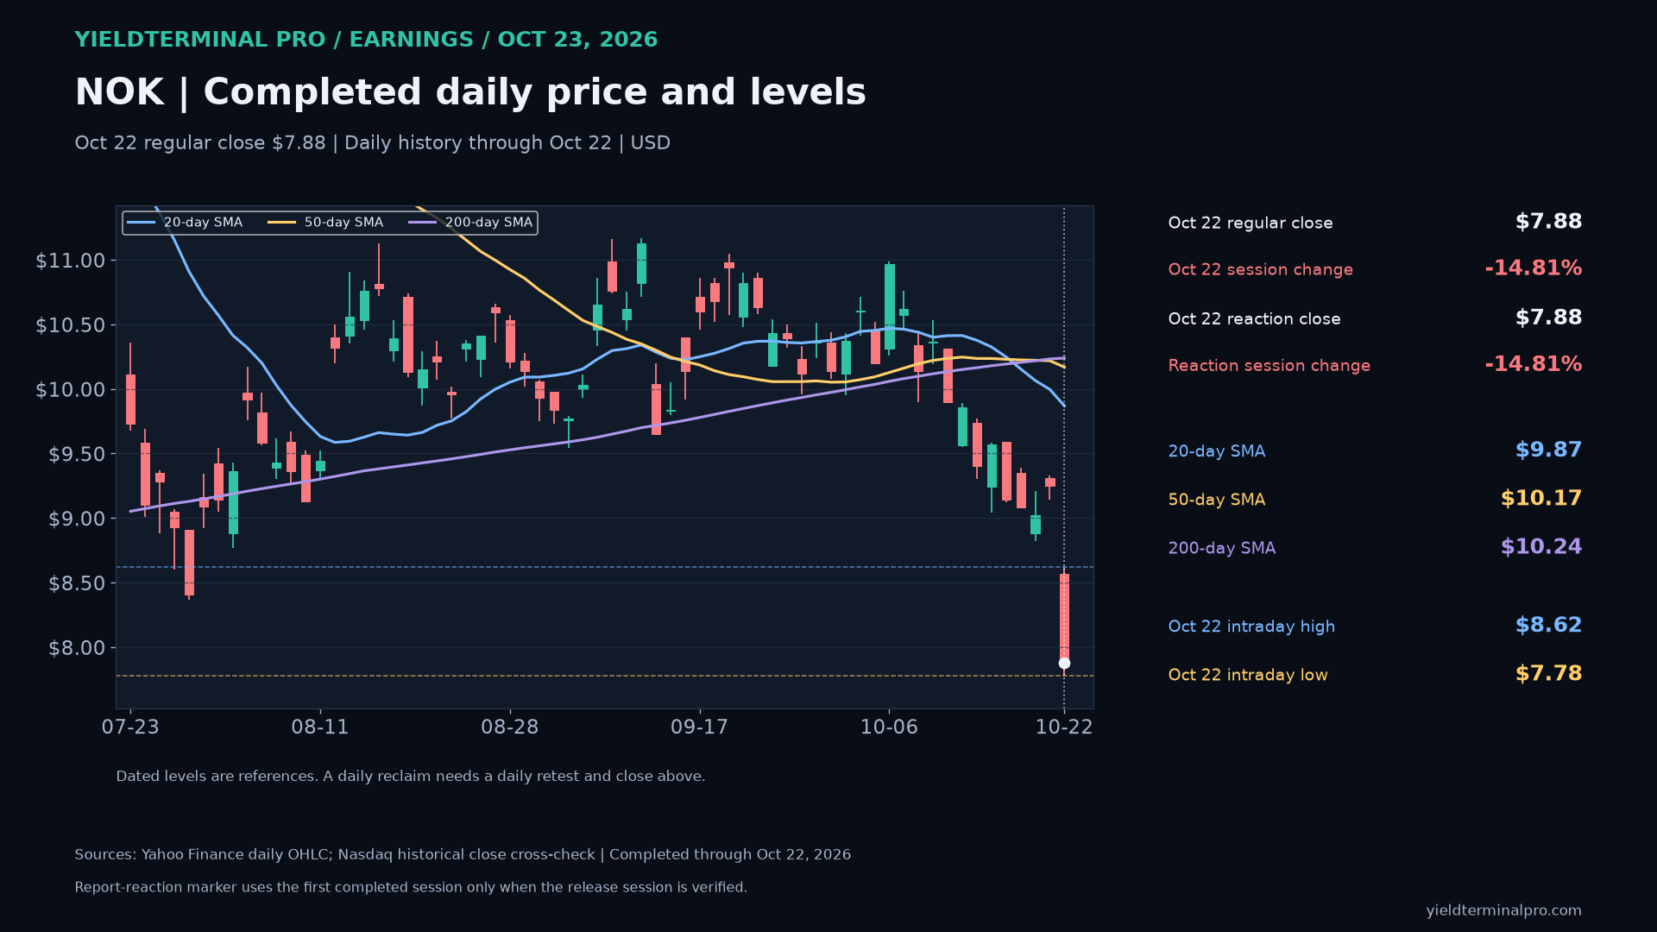Click the NOK completed daily price title
Viewport: 1657px width, 932px height.
point(470,92)
